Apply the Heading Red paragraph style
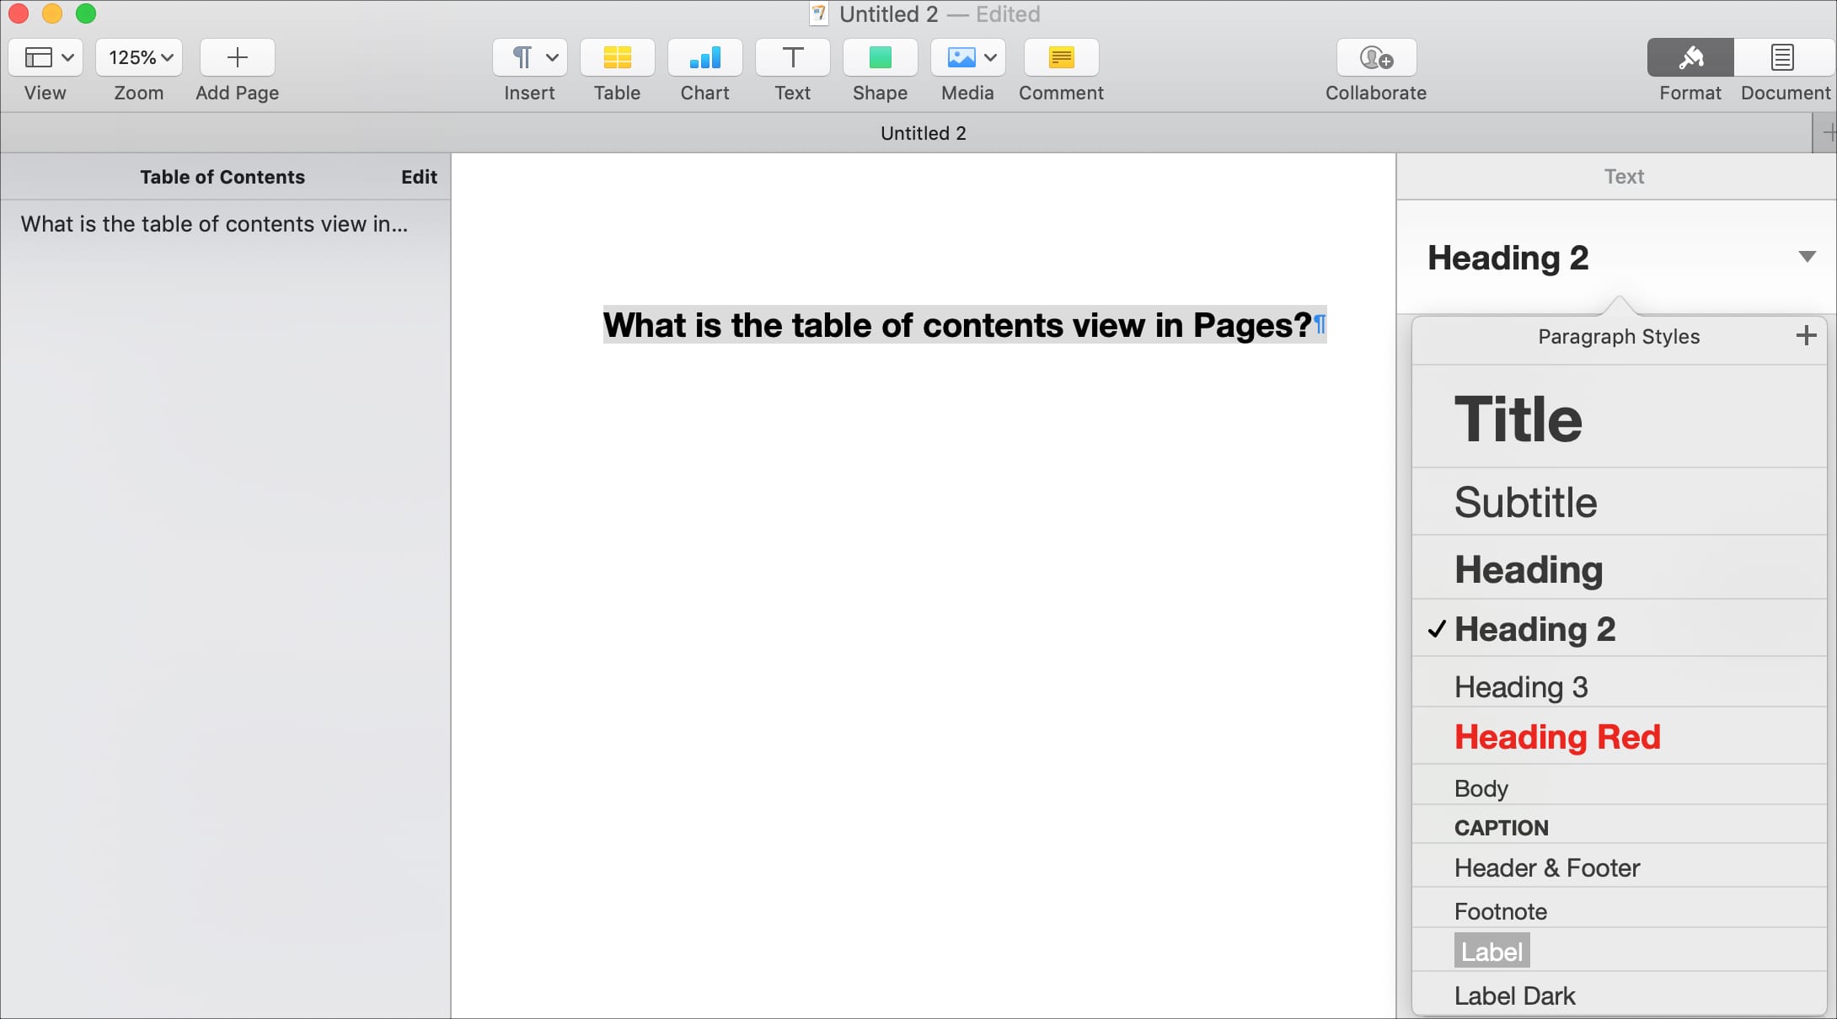The image size is (1837, 1019). tap(1619, 737)
